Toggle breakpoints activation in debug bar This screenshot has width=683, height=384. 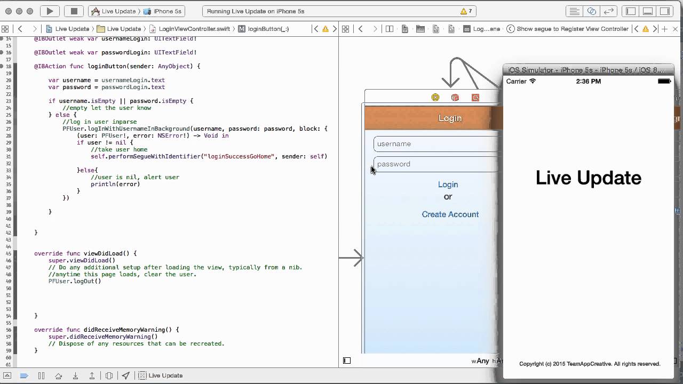pos(24,375)
